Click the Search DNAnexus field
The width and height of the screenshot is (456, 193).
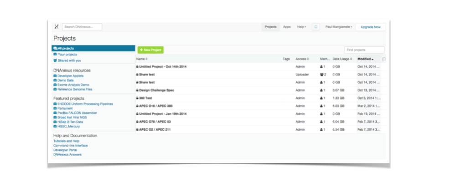(x=82, y=27)
